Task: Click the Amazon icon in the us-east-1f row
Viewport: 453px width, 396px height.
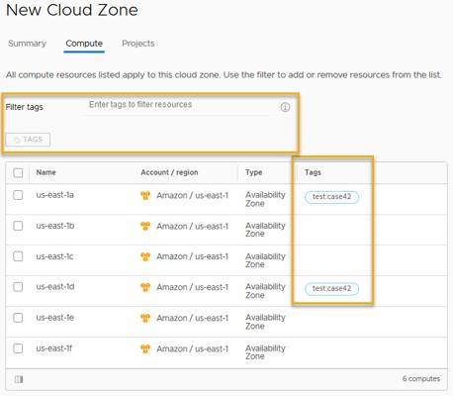Action: [145, 348]
